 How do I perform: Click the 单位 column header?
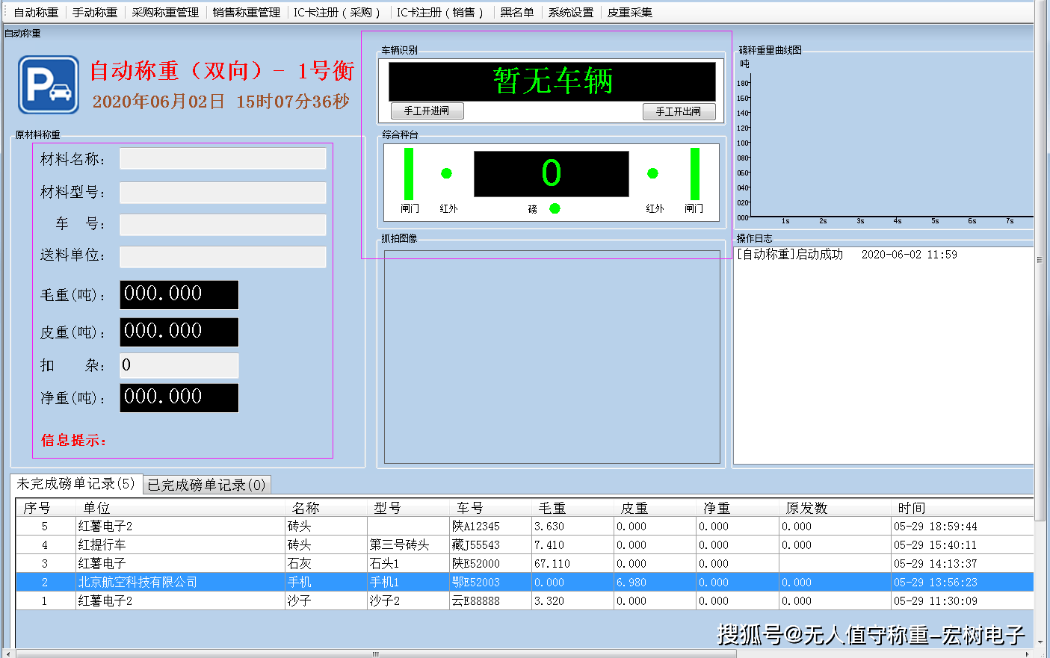click(x=180, y=508)
